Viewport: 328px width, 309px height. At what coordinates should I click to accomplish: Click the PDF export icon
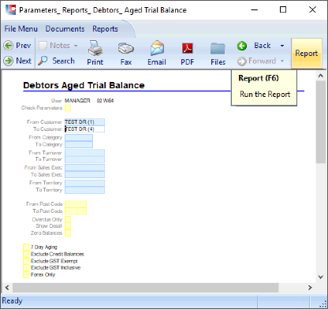188,48
